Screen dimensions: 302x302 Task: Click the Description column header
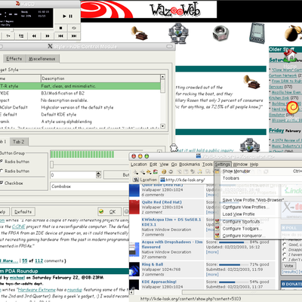100,79
